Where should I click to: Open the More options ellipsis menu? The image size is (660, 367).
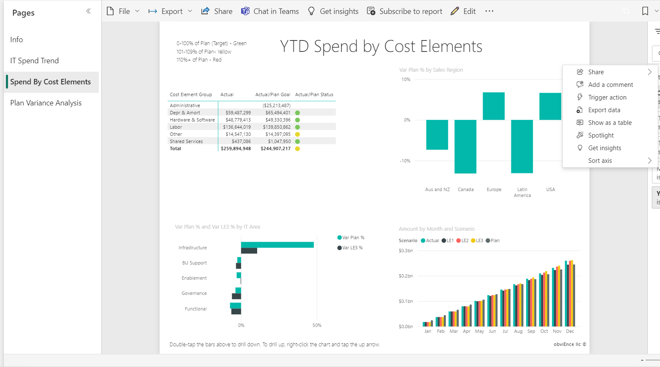tap(489, 11)
